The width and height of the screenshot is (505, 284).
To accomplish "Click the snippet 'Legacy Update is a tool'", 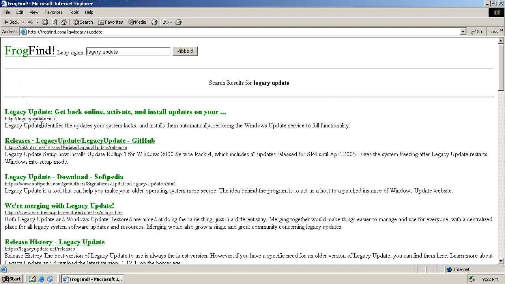I will tap(229, 191).
